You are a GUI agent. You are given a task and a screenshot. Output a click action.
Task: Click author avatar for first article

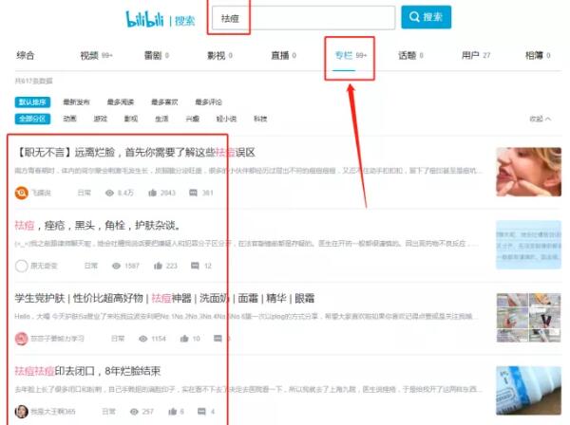[22, 193]
